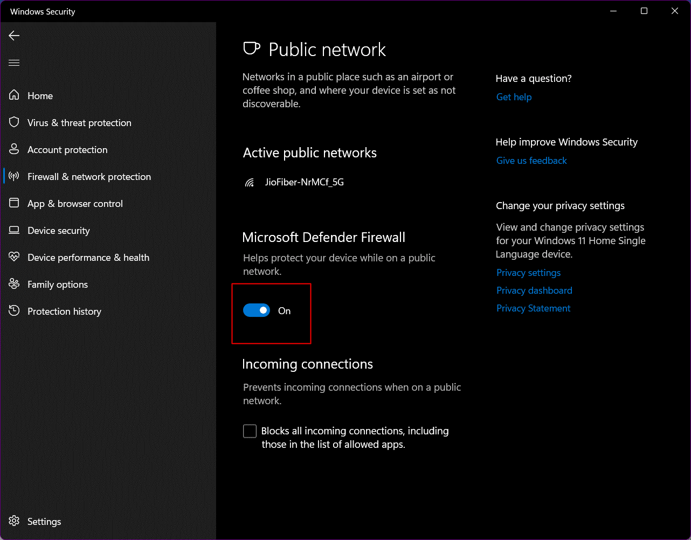
Task: Click the Change your privacy settings heading
Action: point(560,206)
